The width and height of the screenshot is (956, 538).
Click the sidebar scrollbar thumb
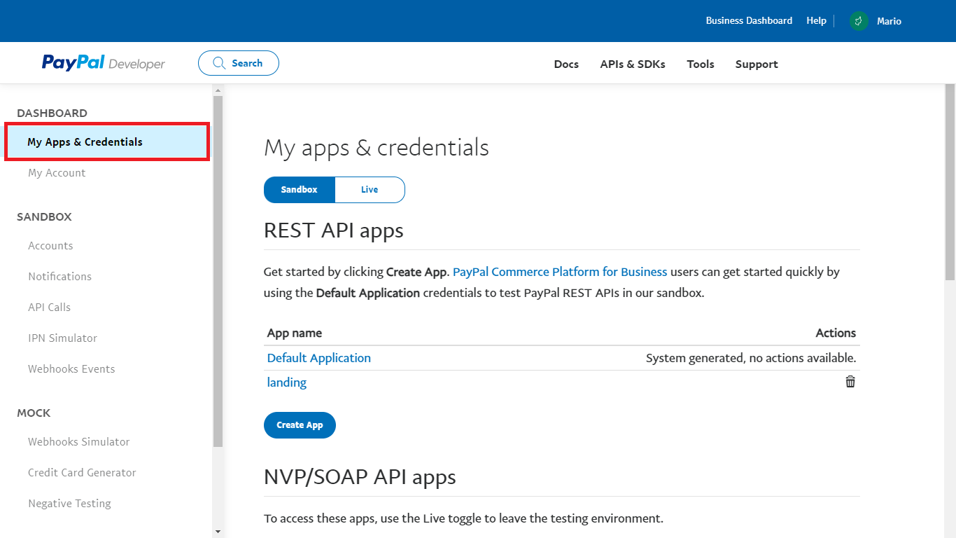click(218, 271)
